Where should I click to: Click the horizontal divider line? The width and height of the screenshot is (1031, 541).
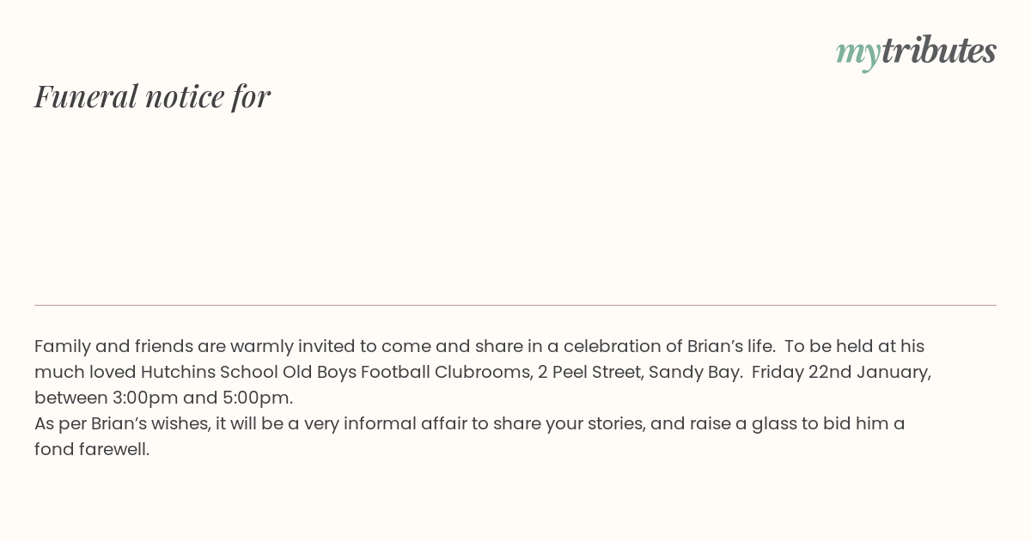point(515,305)
